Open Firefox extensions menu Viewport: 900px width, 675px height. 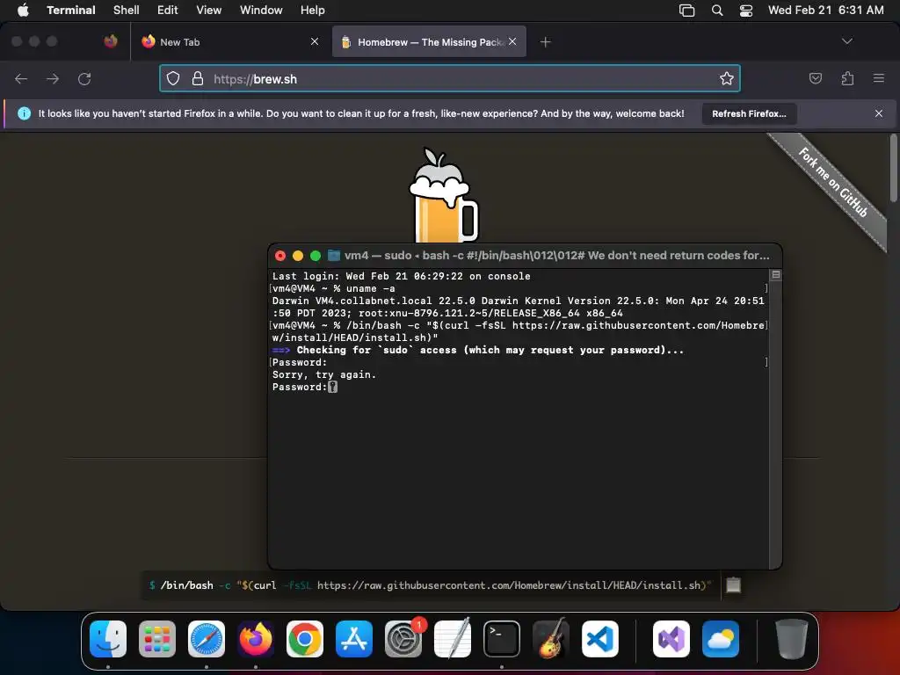tap(847, 78)
